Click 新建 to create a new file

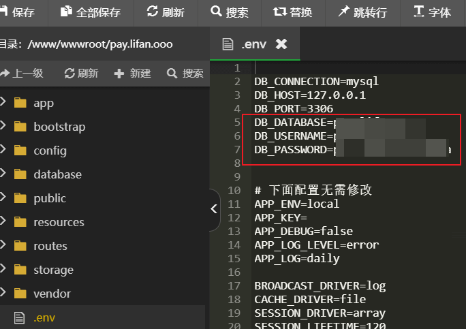(x=133, y=73)
